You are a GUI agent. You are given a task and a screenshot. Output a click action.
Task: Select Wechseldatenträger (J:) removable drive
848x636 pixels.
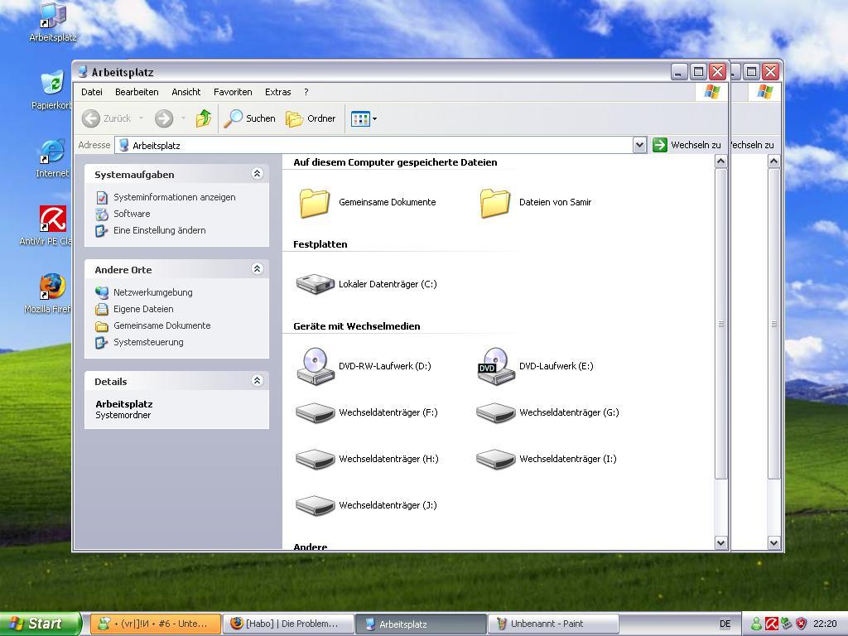316,505
